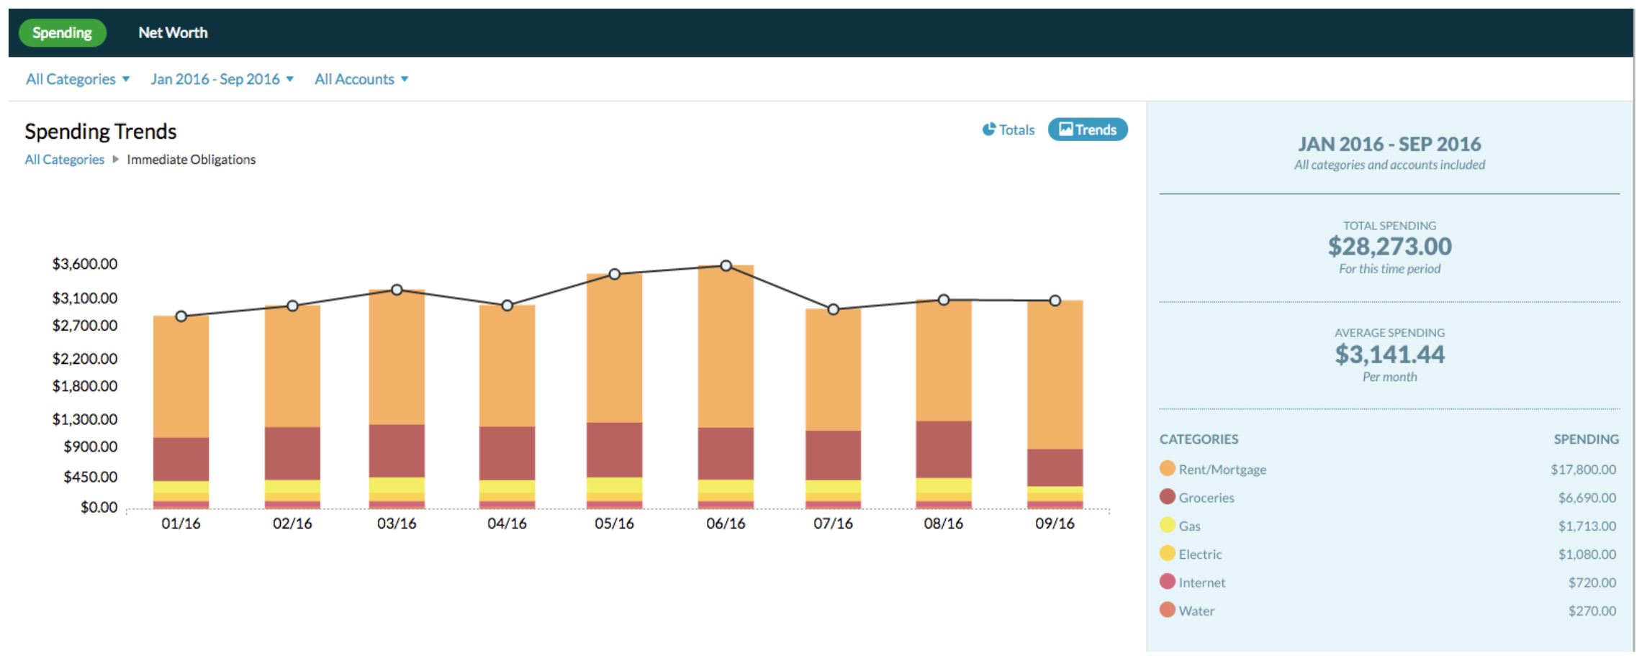Click the 04/16 Rent/Mortgage orange segment

(507, 366)
